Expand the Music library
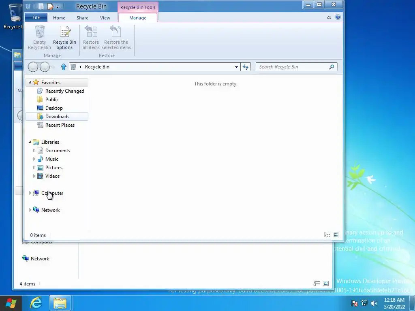The height and width of the screenshot is (311, 415). click(x=34, y=159)
